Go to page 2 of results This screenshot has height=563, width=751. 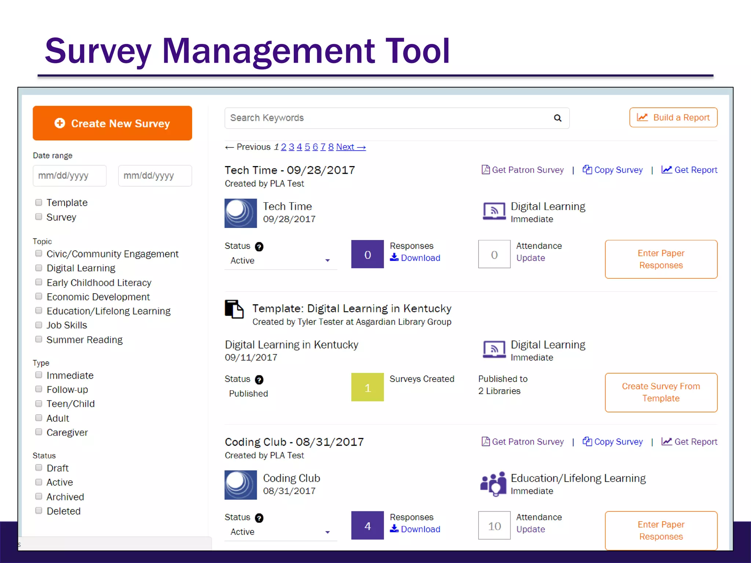(x=283, y=147)
